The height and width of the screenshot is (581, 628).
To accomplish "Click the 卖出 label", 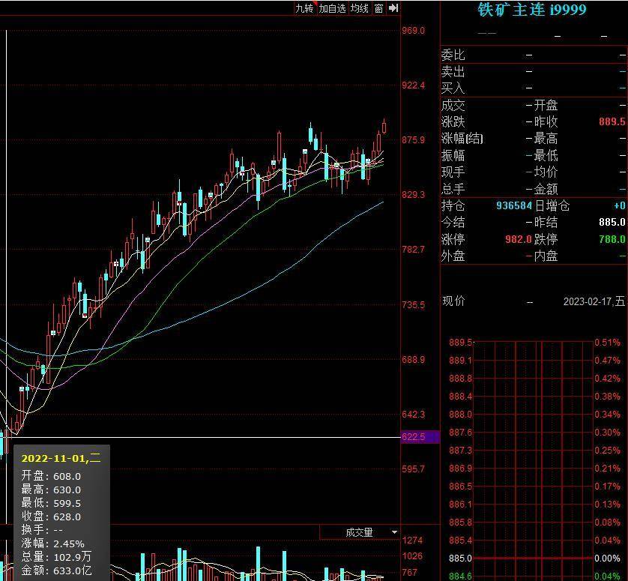I will pos(453,71).
